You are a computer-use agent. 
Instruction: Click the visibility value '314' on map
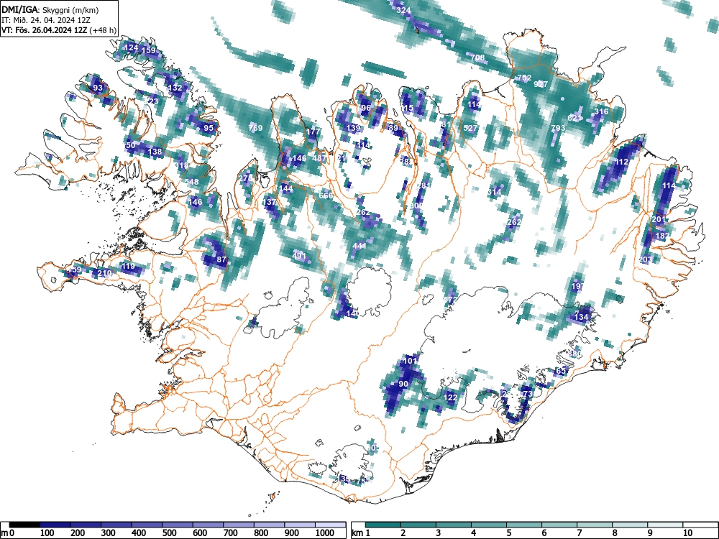click(495, 192)
